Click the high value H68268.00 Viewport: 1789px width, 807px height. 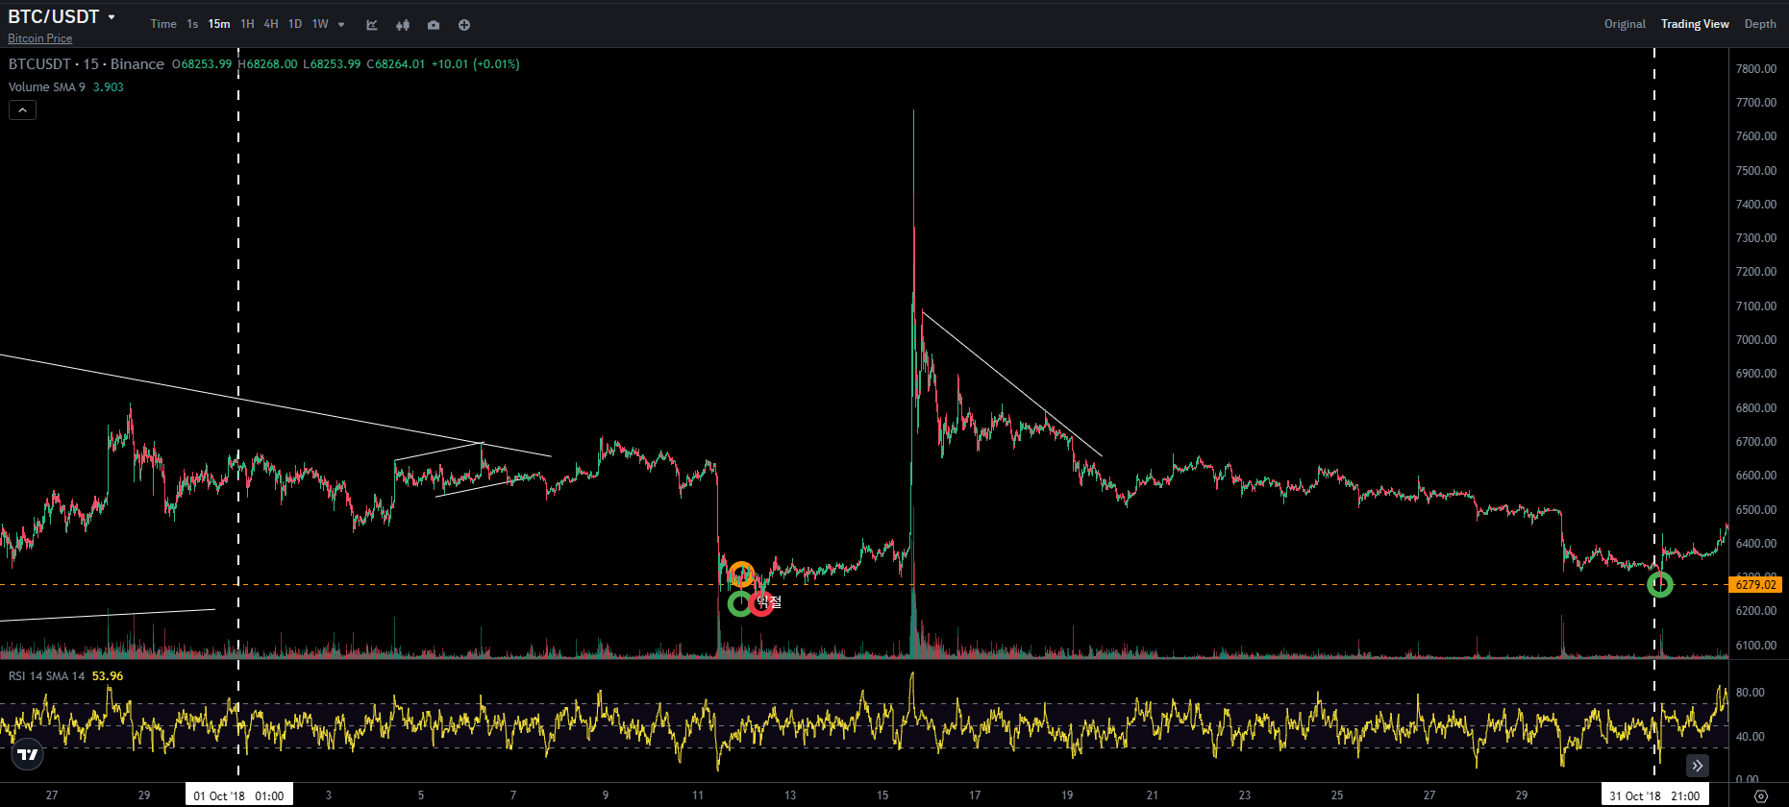tap(267, 64)
